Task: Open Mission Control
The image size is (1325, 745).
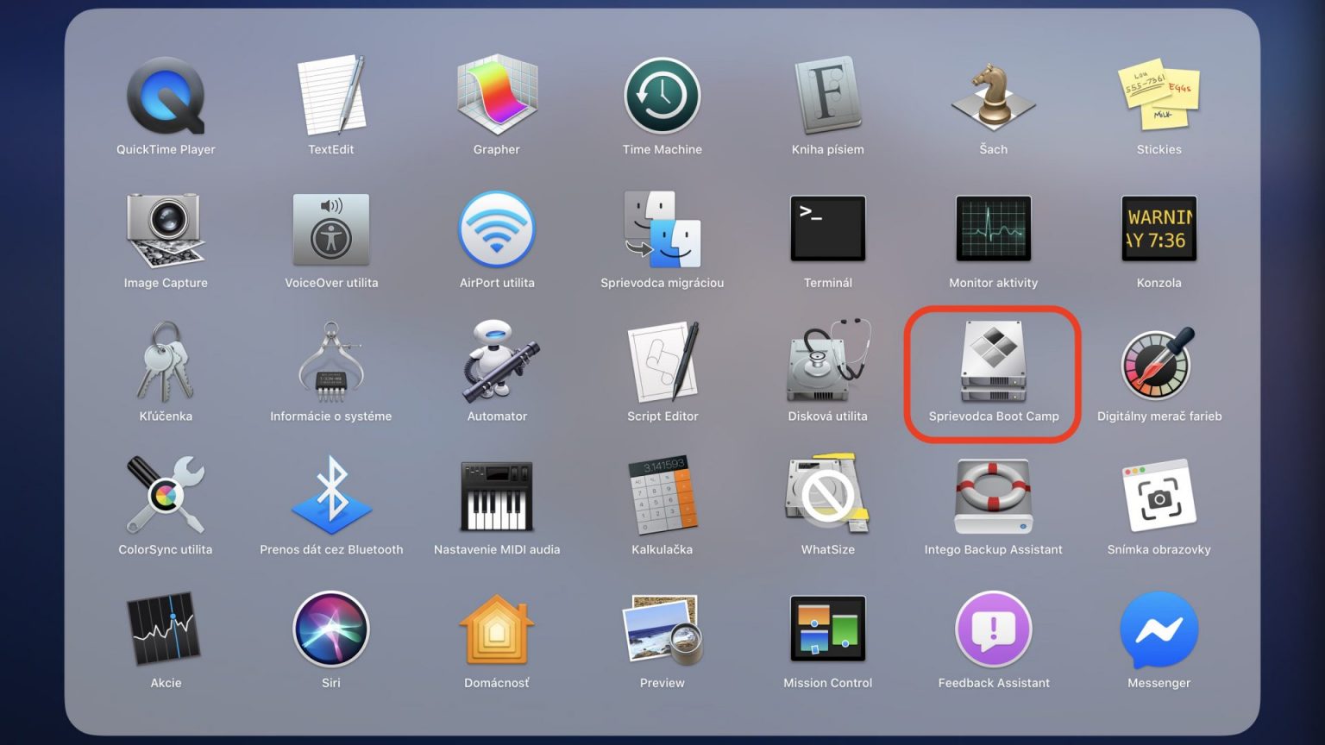Action: [x=828, y=629]
